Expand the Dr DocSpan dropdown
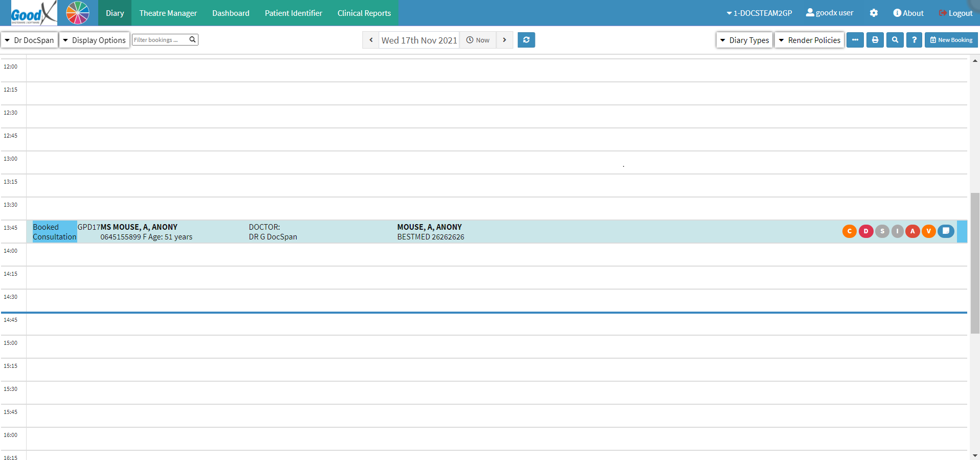980x460 pixels. [30, 40]
